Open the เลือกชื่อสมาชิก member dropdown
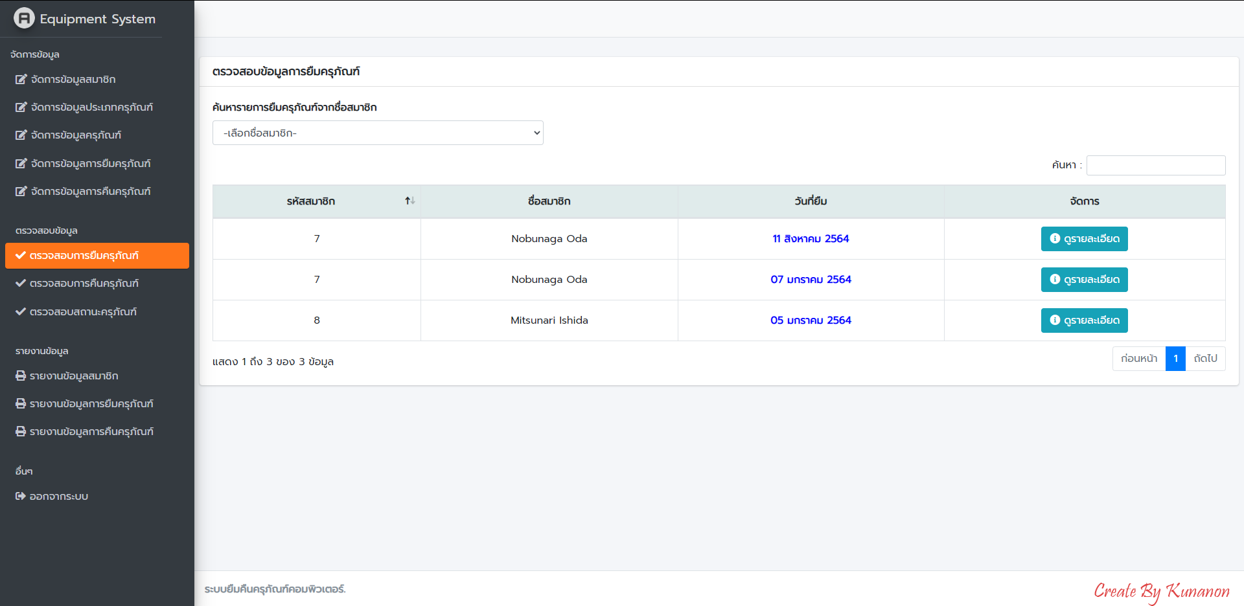The height and width of the screenshot is (606, 1244). (x=378, y=133)
